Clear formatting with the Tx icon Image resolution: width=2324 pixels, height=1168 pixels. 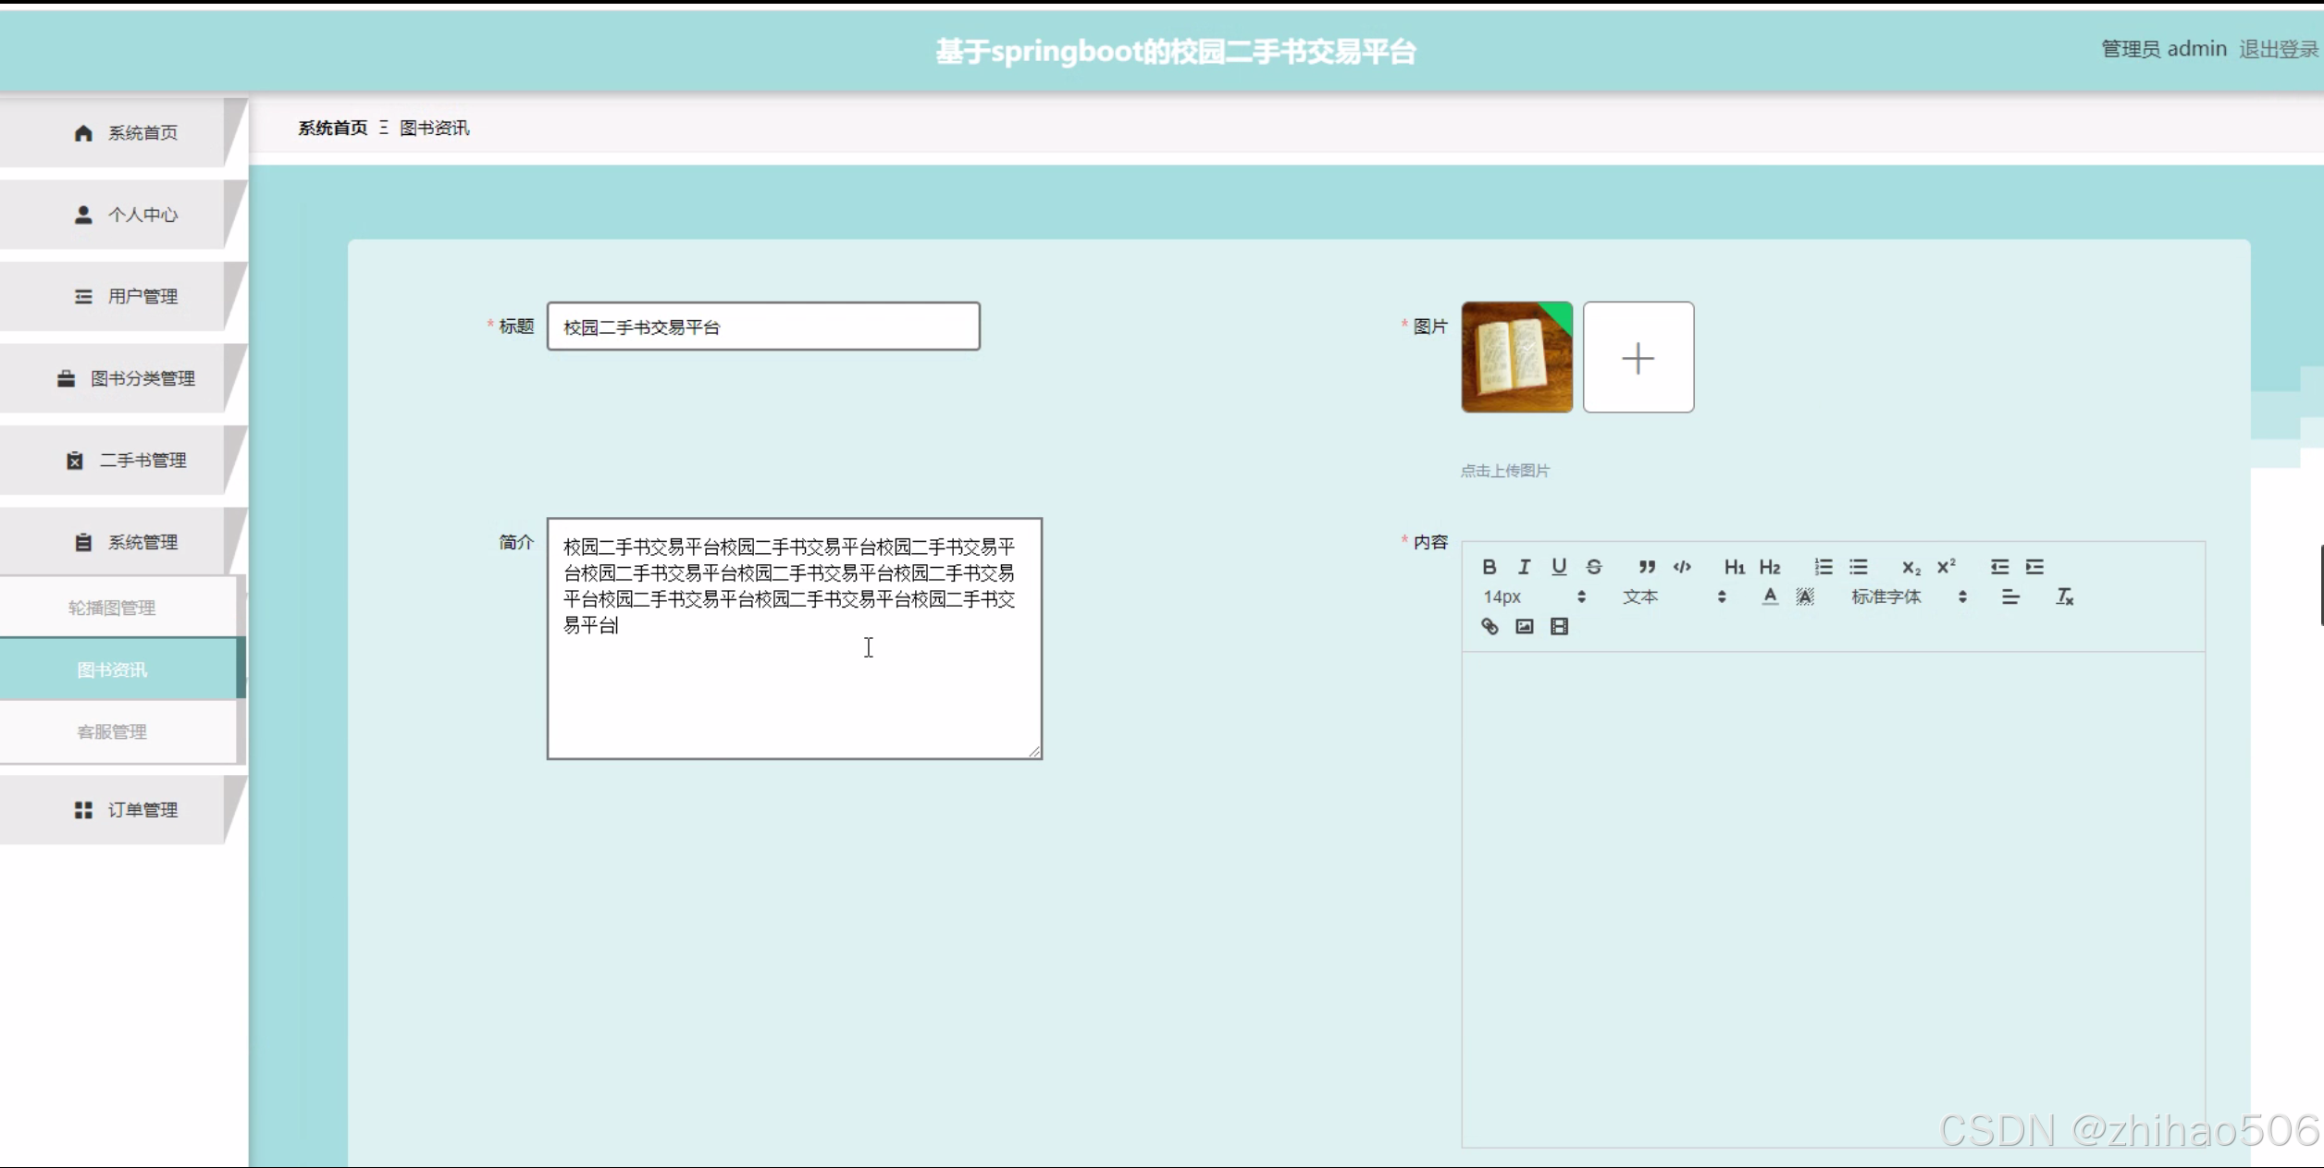pos(2064,597)
